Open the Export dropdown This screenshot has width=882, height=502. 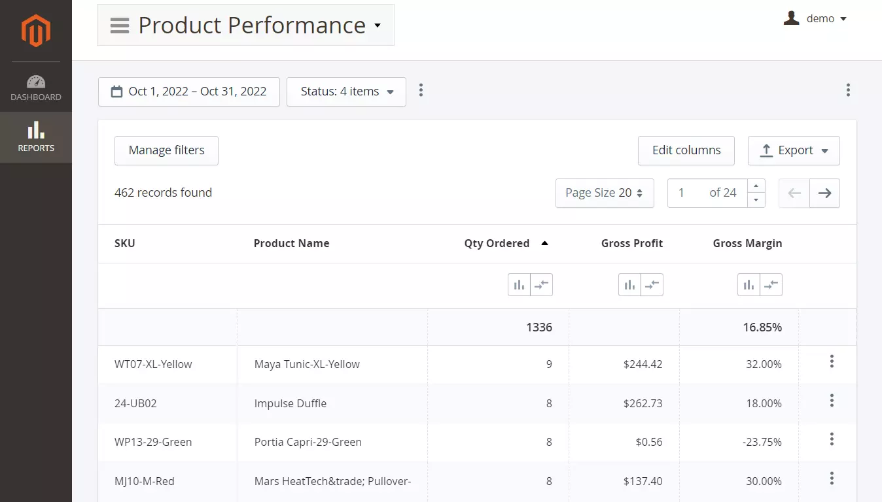pos(794,150)
